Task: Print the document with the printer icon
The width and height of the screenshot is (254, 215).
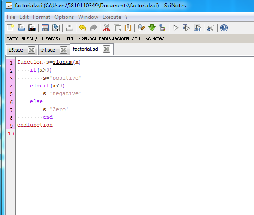Action: [69, 28]
